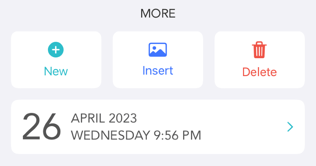This screenshot has width=316, height=166.
Task: Open the chevron arrow beside the date
Action: tap(290, 127)
